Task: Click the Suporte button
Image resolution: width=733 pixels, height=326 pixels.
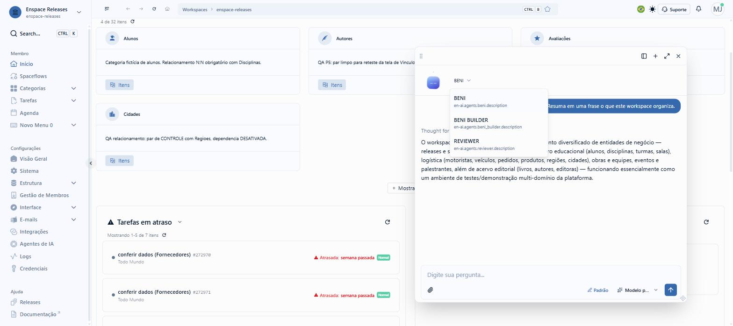Action: pos(674,9)
